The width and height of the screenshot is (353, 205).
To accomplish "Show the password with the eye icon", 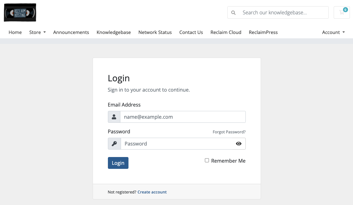I will (x=239, y=144).
